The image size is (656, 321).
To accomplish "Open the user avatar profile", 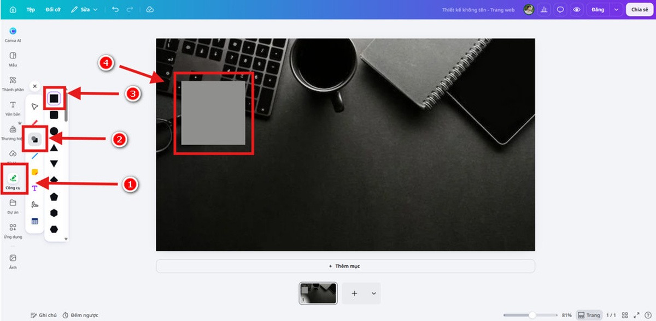I will [529, 9].
